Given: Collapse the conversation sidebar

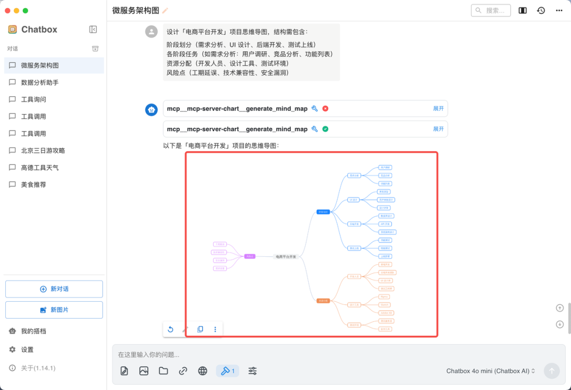Looking at the screenshot, I should pyautogui.click(x=93, y=29).
